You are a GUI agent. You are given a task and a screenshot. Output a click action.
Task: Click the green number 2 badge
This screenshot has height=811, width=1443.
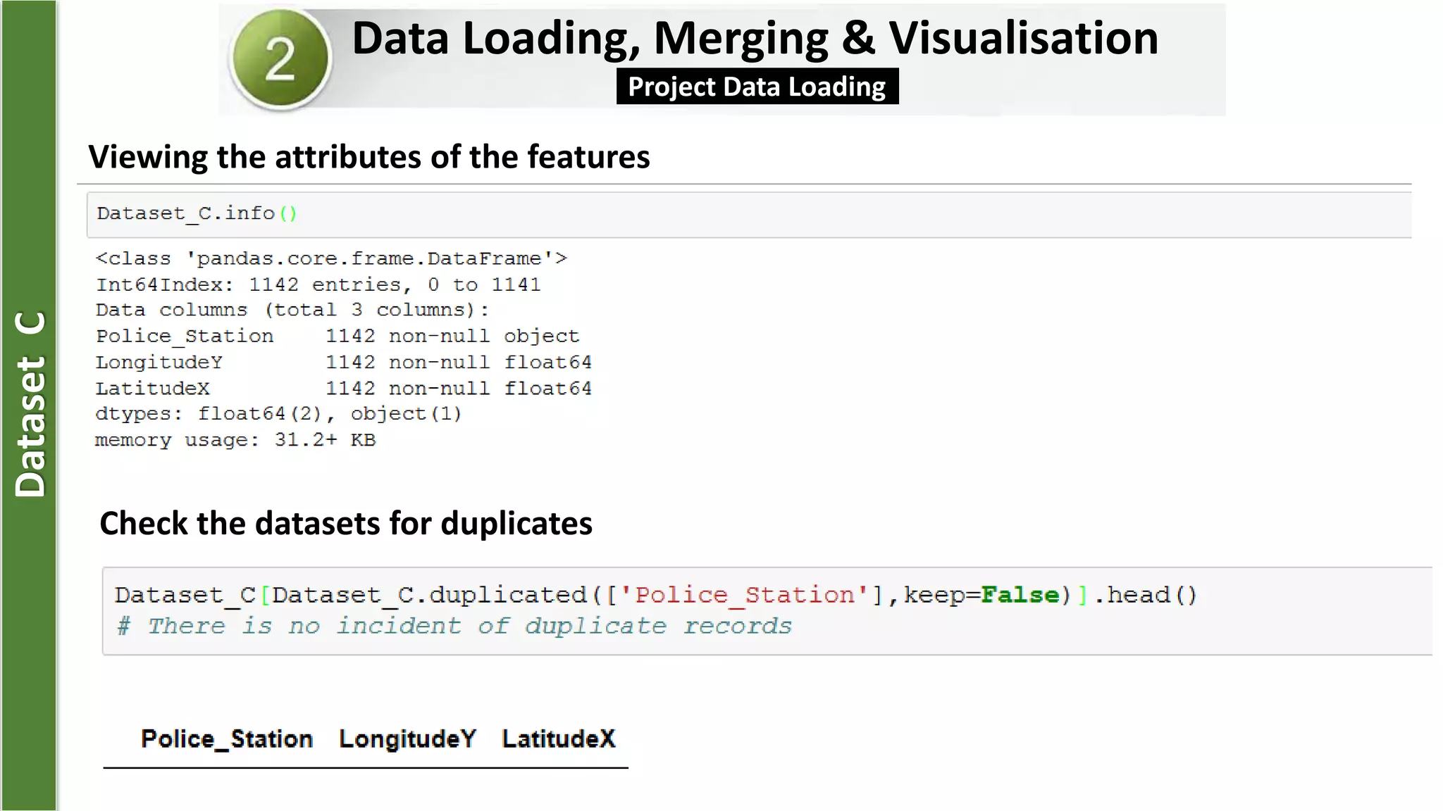[280, 59]
